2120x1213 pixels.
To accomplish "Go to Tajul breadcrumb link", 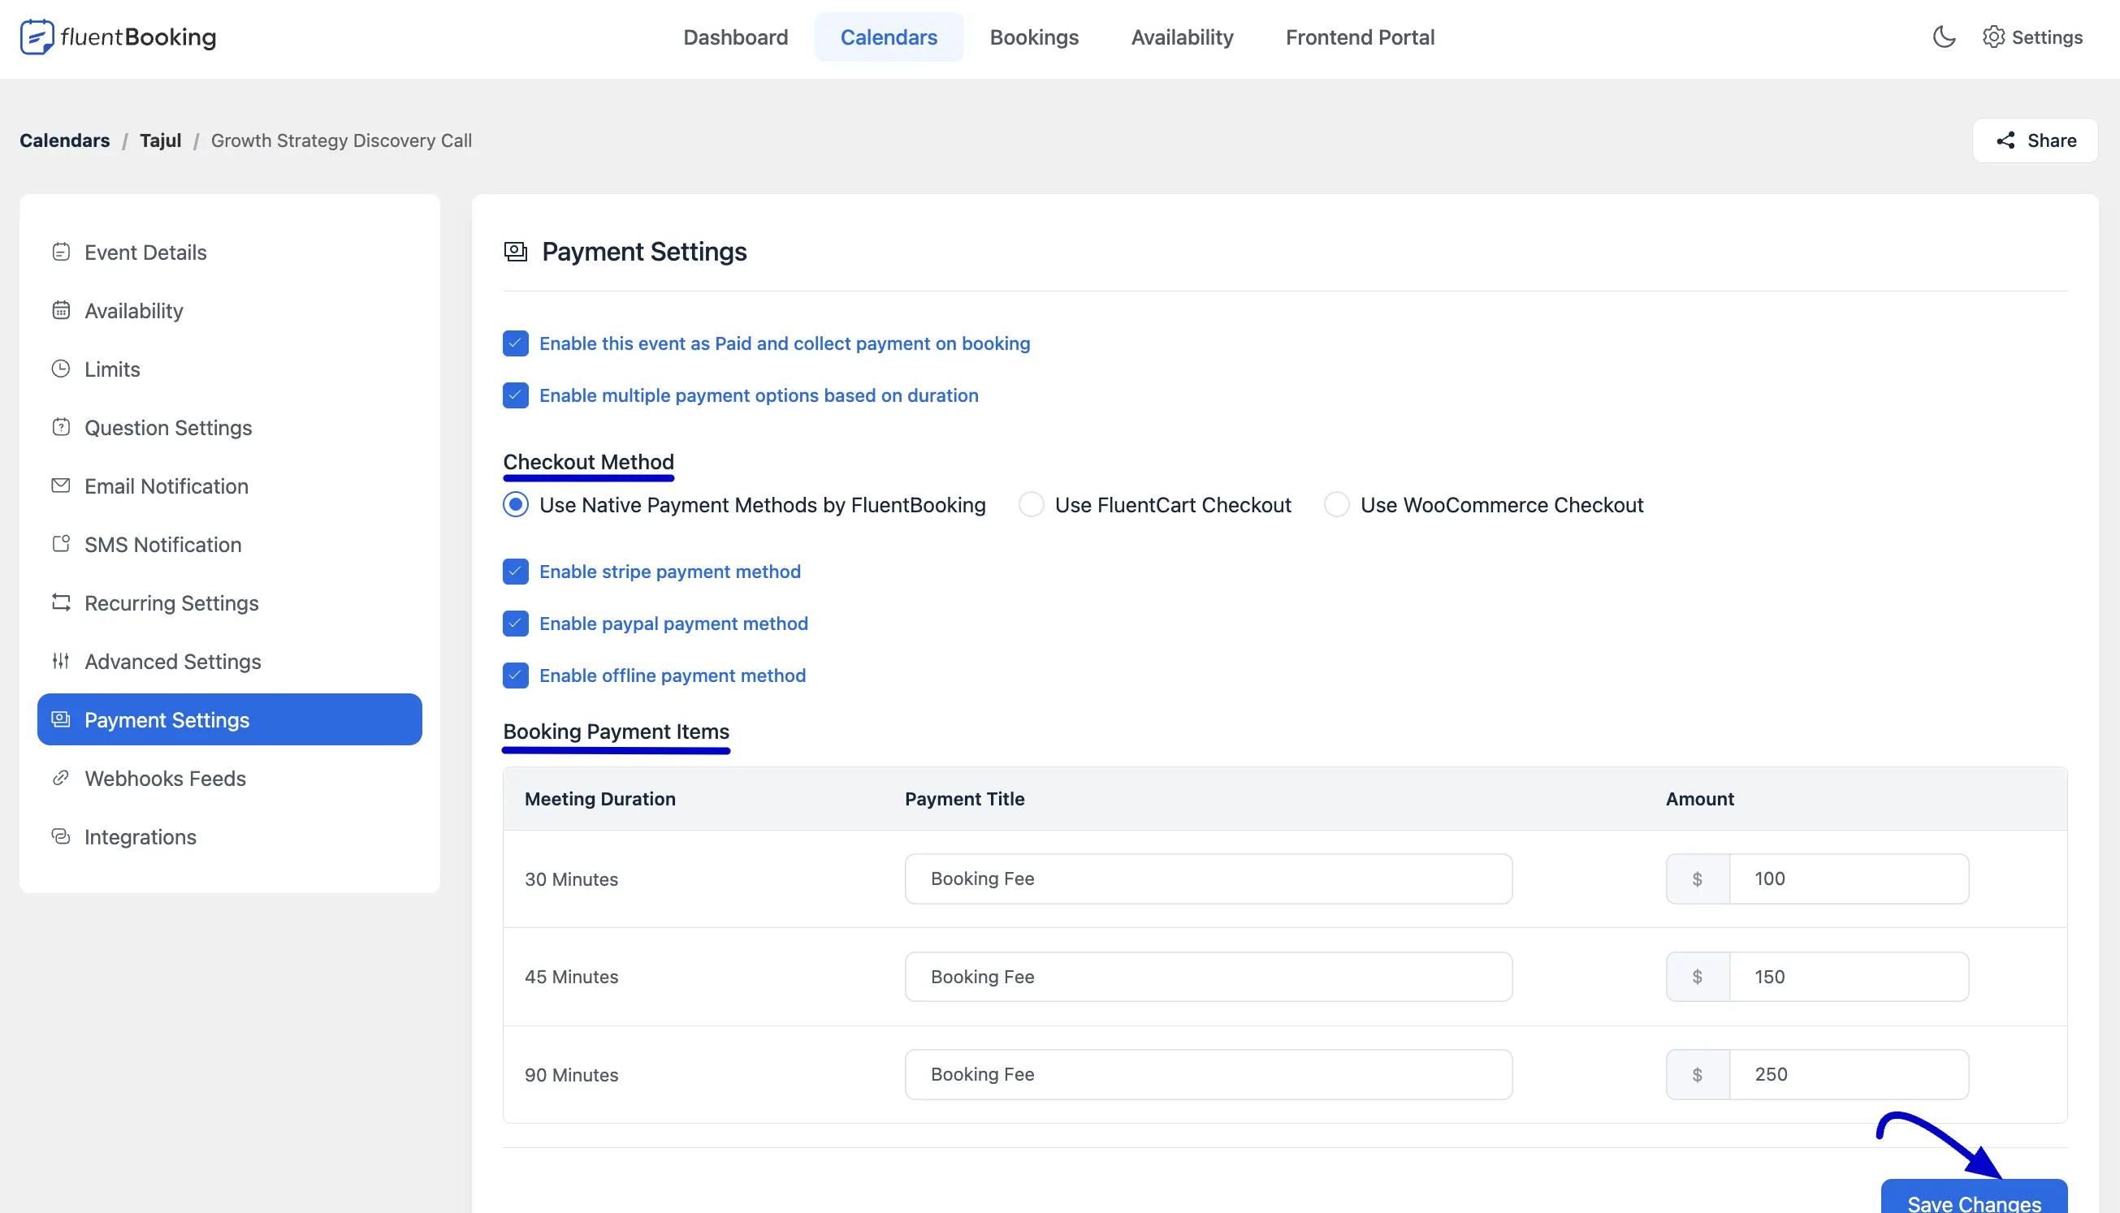I will (160, 140).
